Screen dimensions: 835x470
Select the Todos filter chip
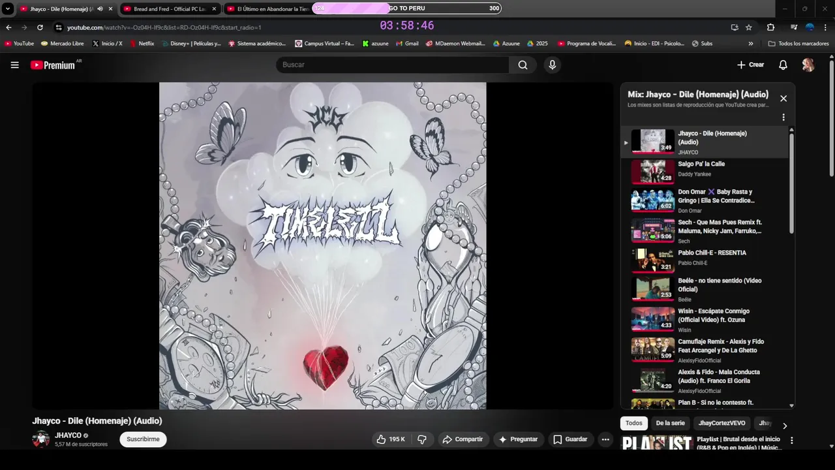click(x=633, y=423)
